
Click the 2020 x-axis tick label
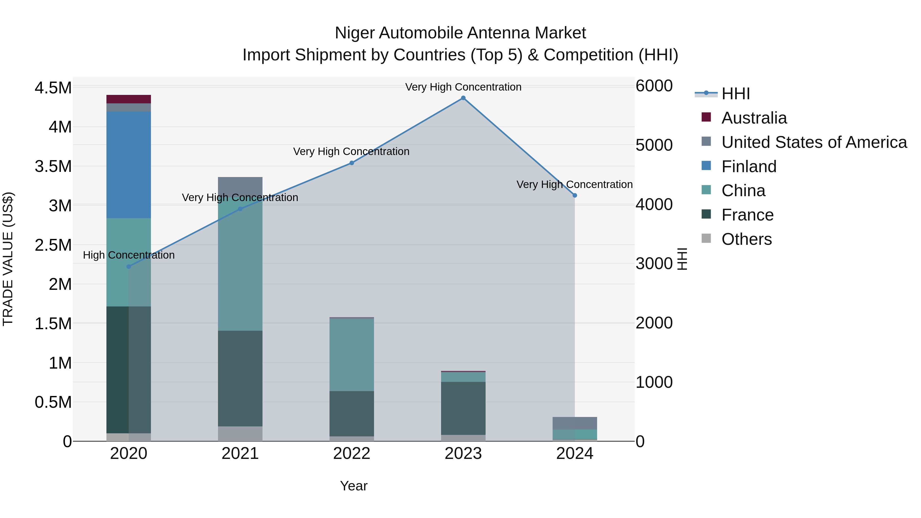click(x=129, y=454)
